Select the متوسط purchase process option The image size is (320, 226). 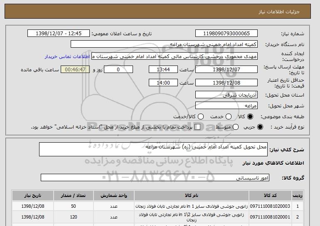tap(236, 127)
